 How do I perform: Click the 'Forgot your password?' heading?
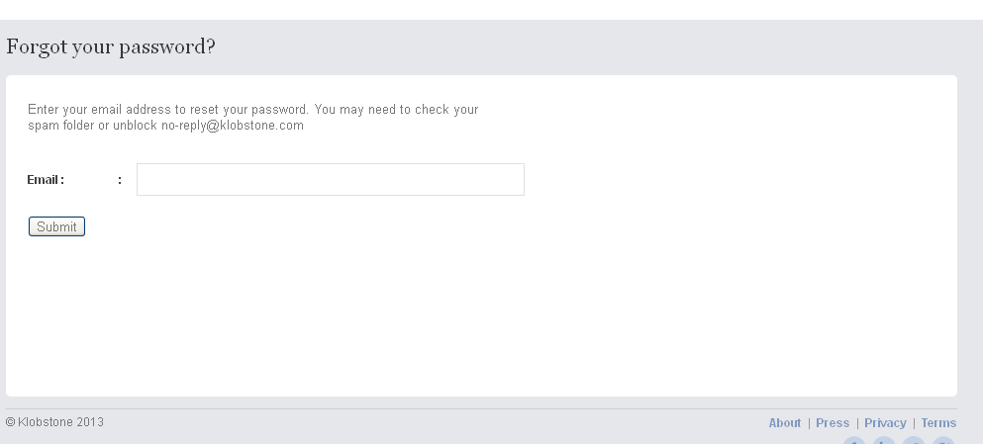point(111,46)
